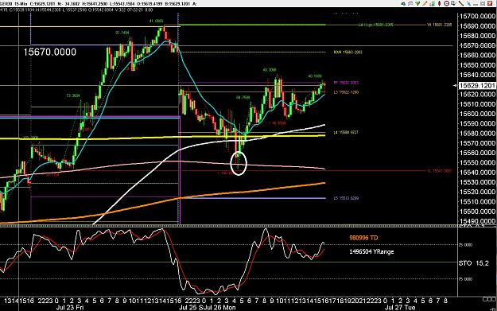Image resolution: width=497 pixels, height=311 pixels.
Task: Click the circle-minus zoom out icon
Action: [x=447, y=3]
